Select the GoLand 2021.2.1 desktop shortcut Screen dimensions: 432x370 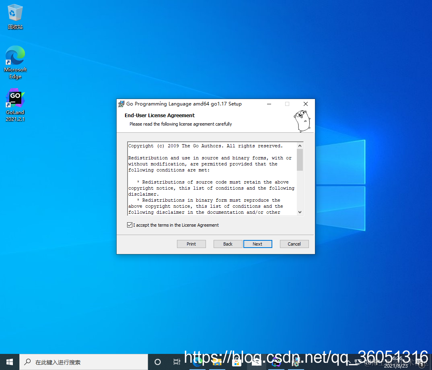point(15,105)
